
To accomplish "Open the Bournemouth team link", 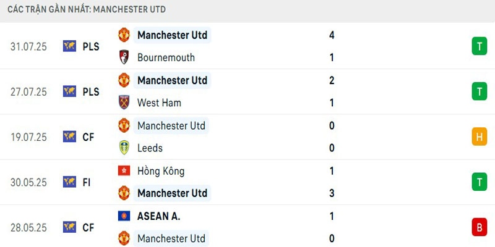I will [166, 57].
